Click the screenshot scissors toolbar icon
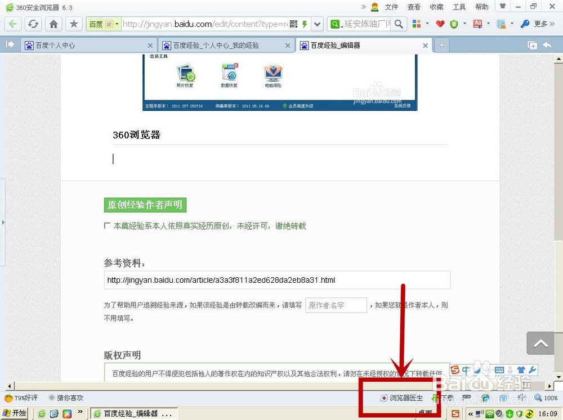This screenshot has height=420, width=563. click(501, 24)
